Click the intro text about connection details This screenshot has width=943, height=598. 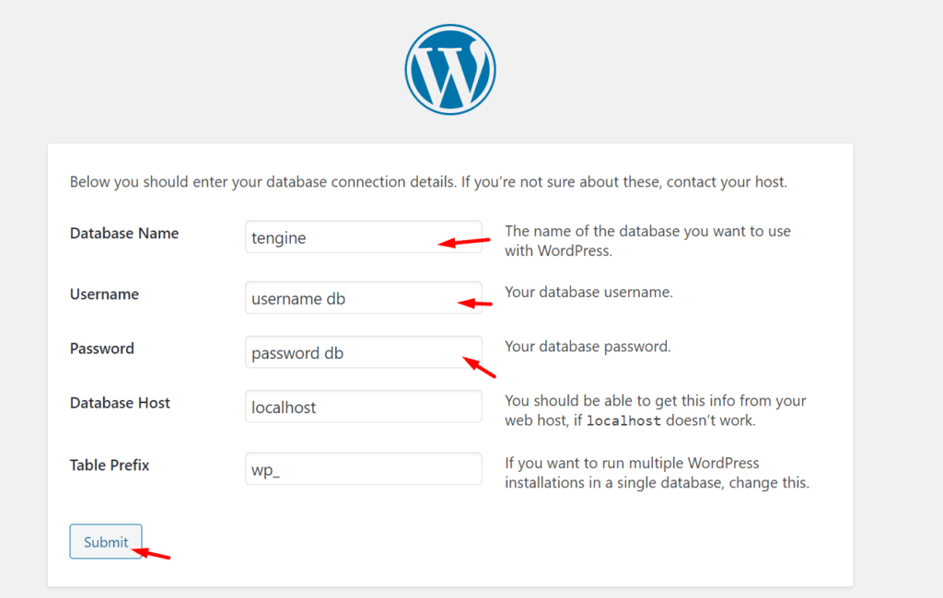[x=428, y=182]
